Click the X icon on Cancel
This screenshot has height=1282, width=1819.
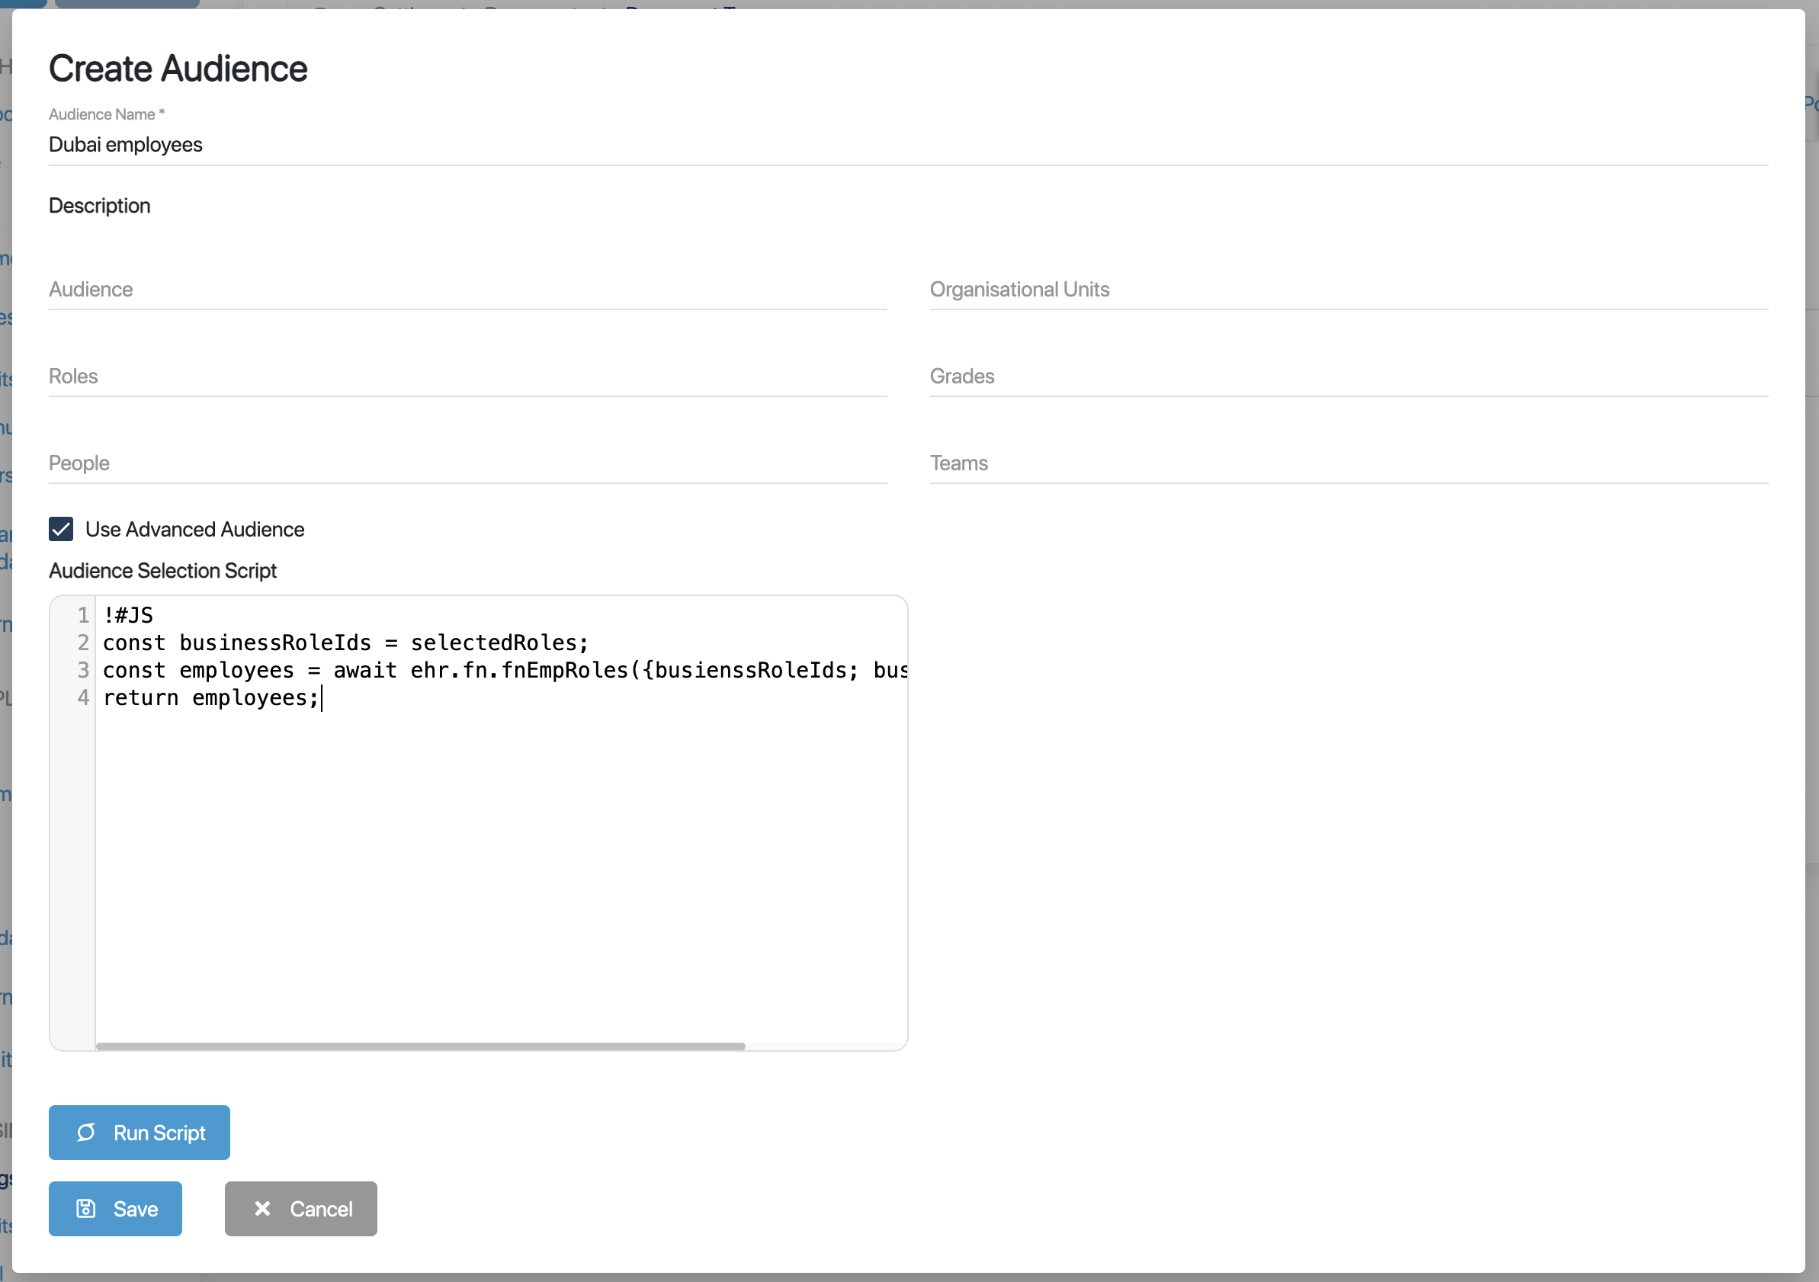(x=262, y=1208)
